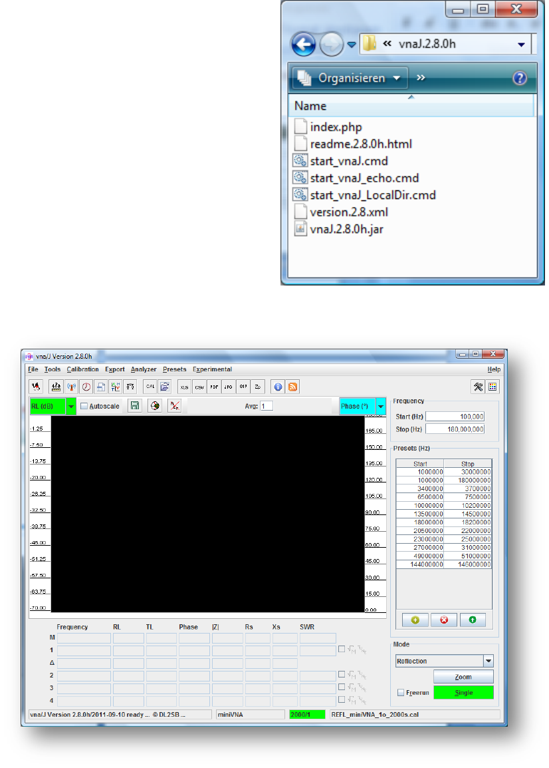Click the Zoom button
Image resolution: width=549 pixels, height=768 pixels.
[463, 677]
